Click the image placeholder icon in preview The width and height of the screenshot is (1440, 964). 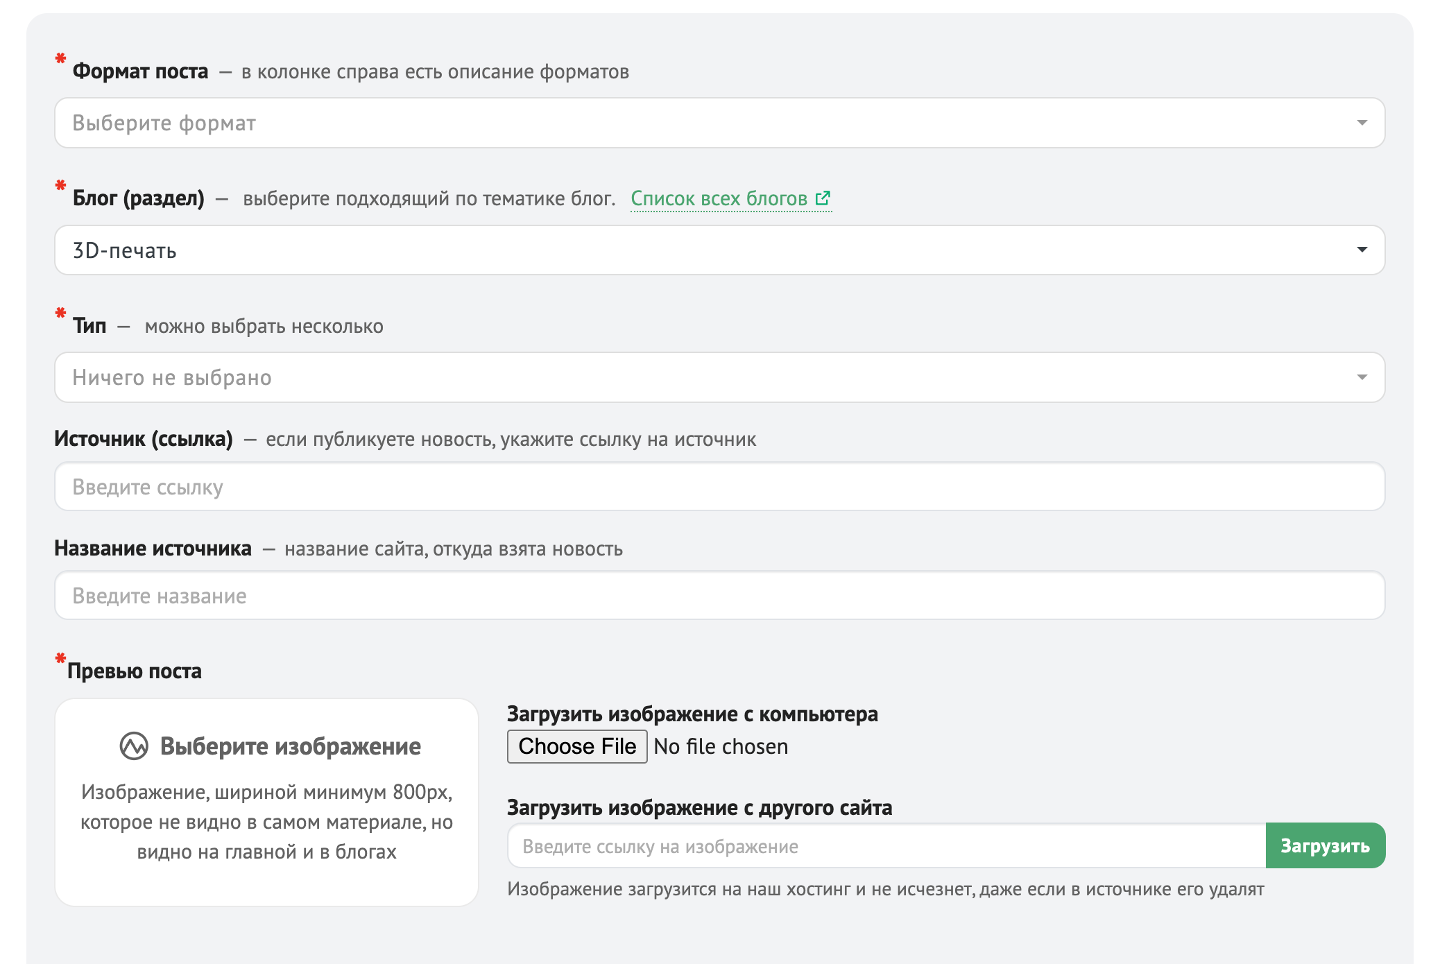[x=134, y=746]
